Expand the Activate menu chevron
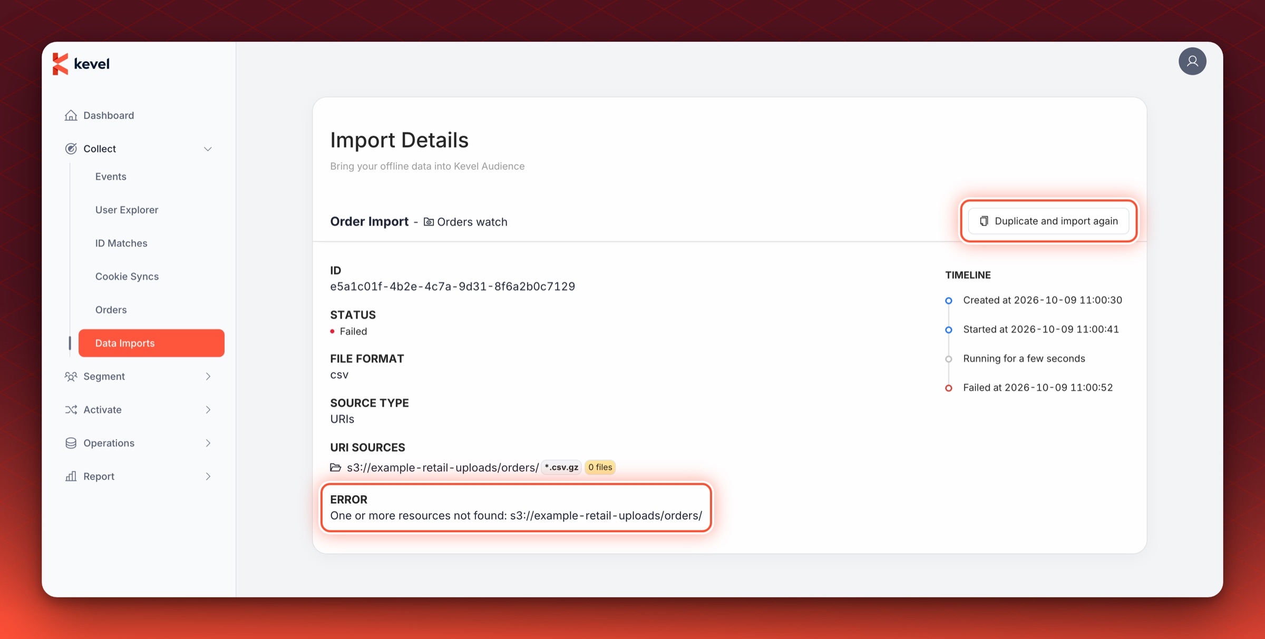 pyautogui.click(x=208, y=409)
